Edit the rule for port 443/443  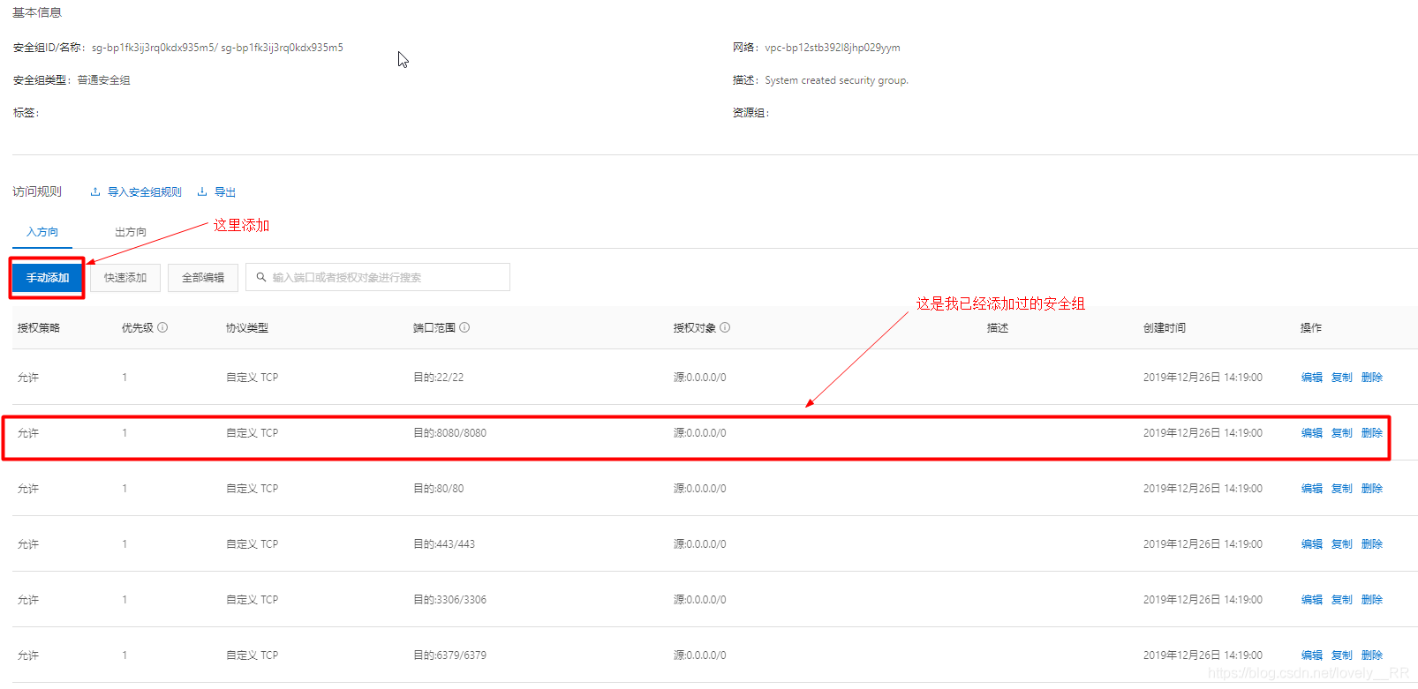coord(1311,544)
